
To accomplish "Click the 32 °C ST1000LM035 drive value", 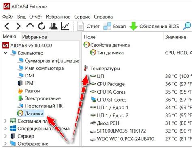I will coord(171,131).
